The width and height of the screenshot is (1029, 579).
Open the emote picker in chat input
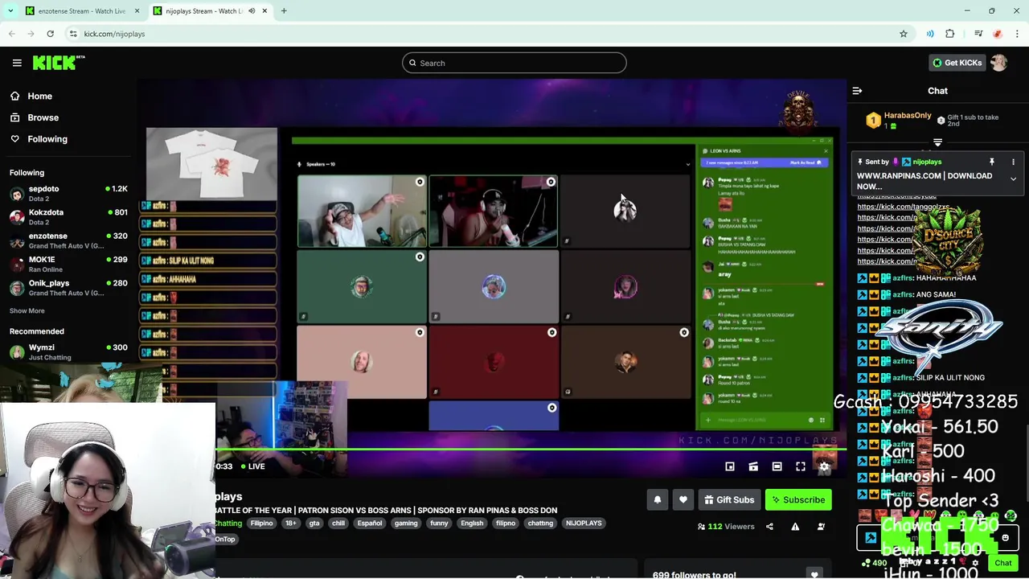tap(1005, 538)
